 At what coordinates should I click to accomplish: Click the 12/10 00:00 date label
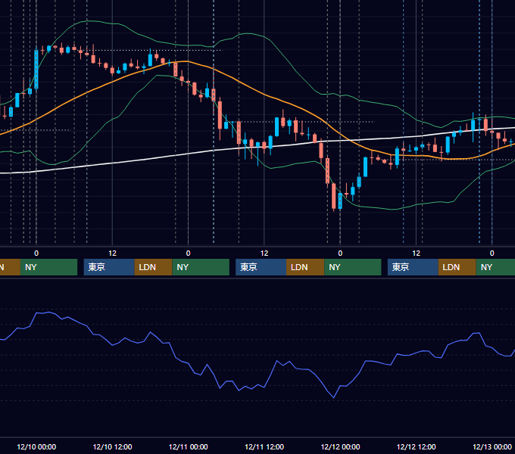pos(36,446)
